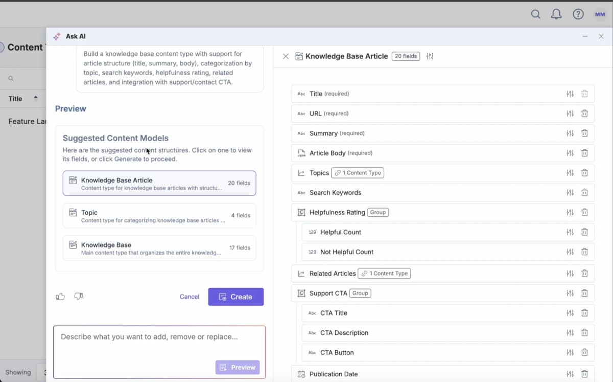This screenshot has height=382, width=613.
Task: Click the Title (required) field row
Action: coord(443,94)
